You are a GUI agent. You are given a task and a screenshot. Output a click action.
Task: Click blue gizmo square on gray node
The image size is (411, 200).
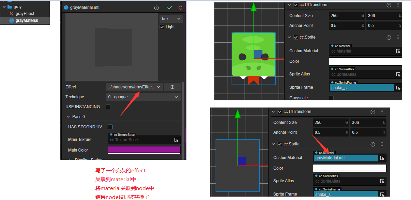coord(242,161)
